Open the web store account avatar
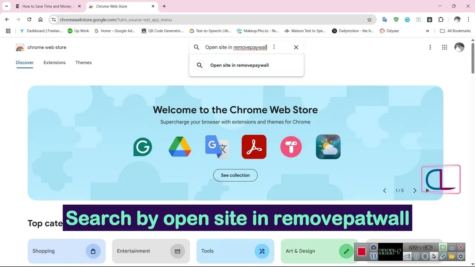Image resolution: width=475 pixels, height=267 pixels. tap(459, 47)
